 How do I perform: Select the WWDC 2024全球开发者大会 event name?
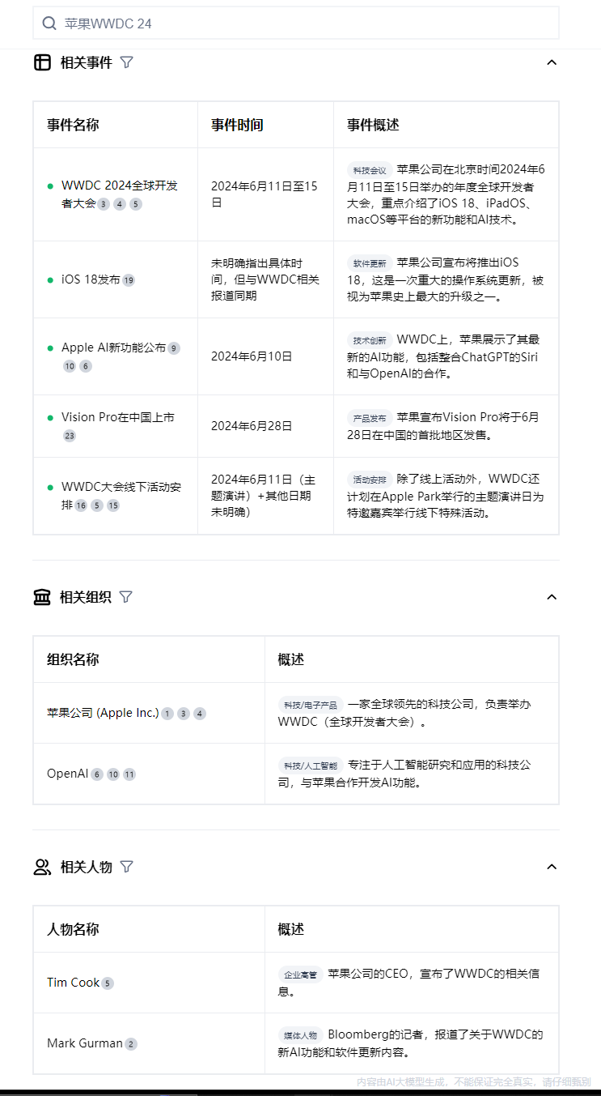120,194
